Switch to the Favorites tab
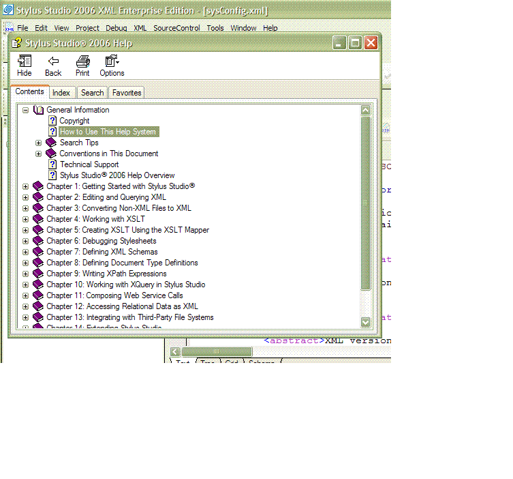Viewport: 513px width, 479px height. 127,93
